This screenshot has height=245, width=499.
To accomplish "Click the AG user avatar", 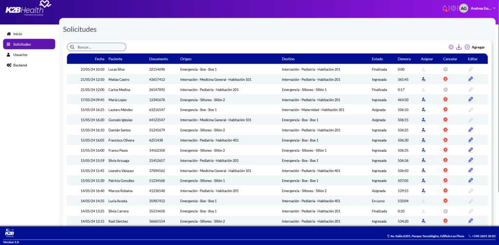I will click(463, 8).
